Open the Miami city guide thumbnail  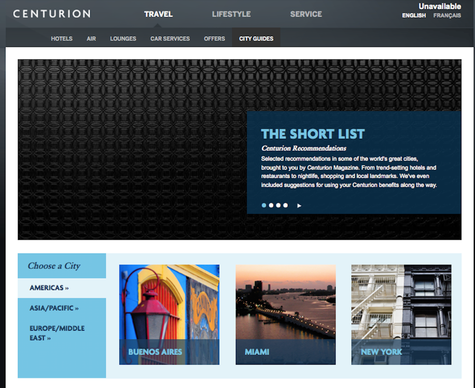(285, 315)
